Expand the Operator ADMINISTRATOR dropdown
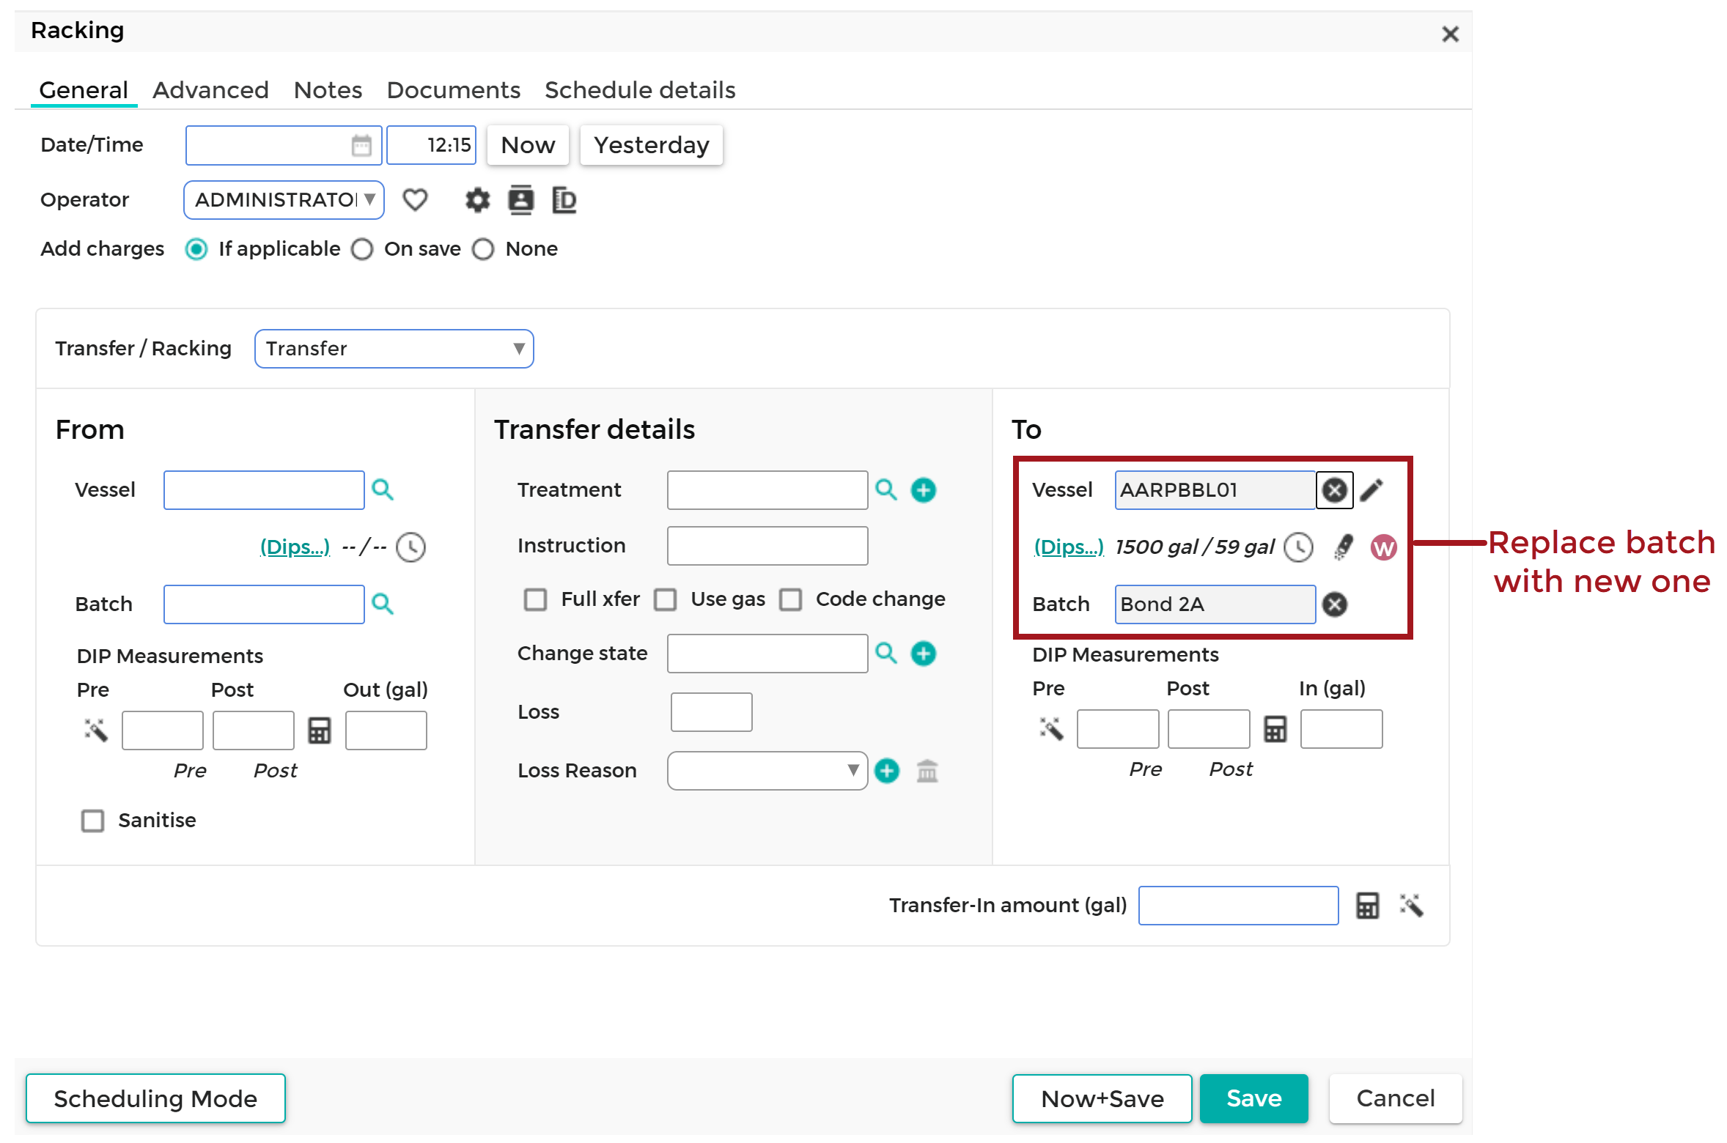 [284, 199]
